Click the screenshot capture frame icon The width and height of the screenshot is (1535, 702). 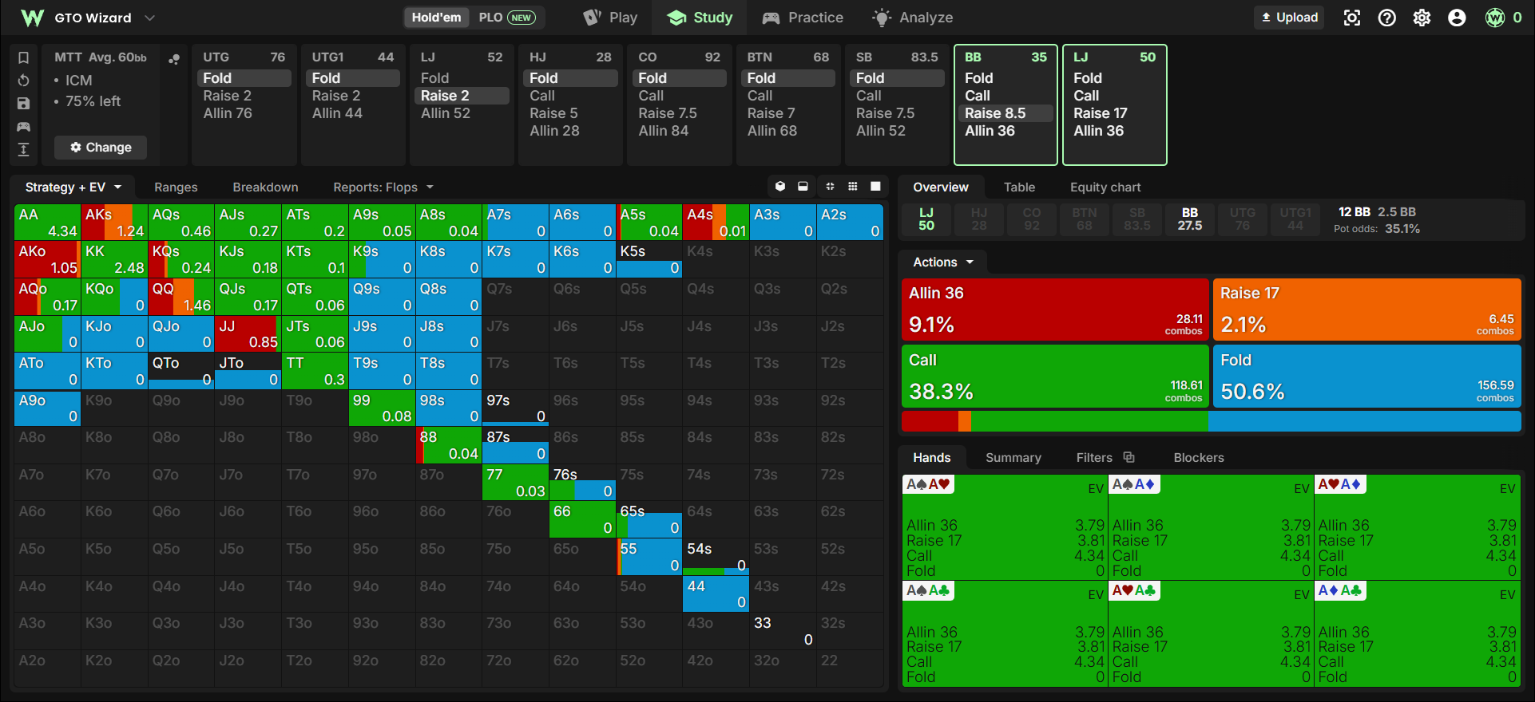pos(1352,18)
